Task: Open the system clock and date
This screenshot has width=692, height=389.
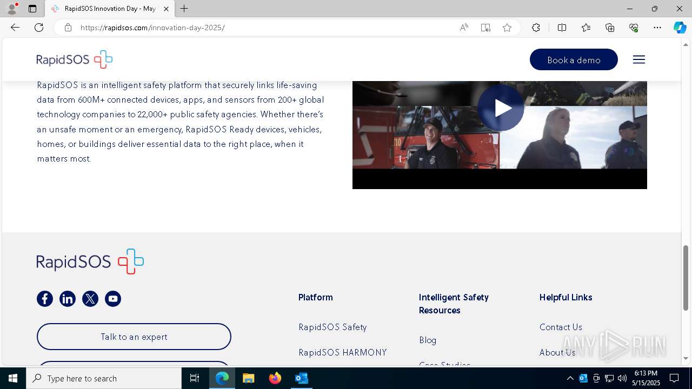Action: coord(646,378)
